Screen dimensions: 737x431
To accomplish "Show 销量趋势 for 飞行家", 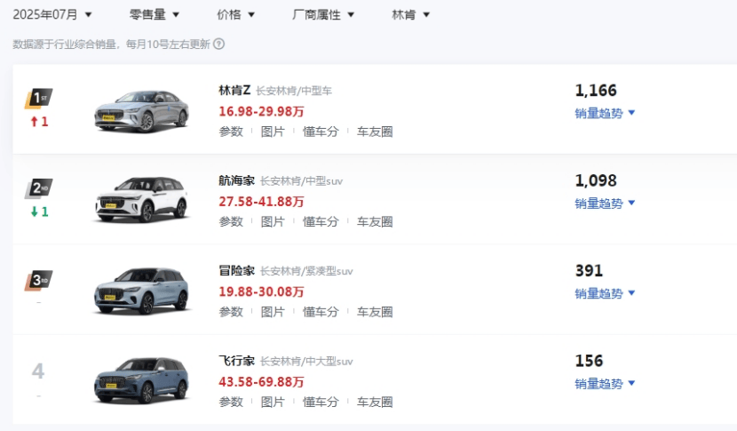I will coord(605,383).
